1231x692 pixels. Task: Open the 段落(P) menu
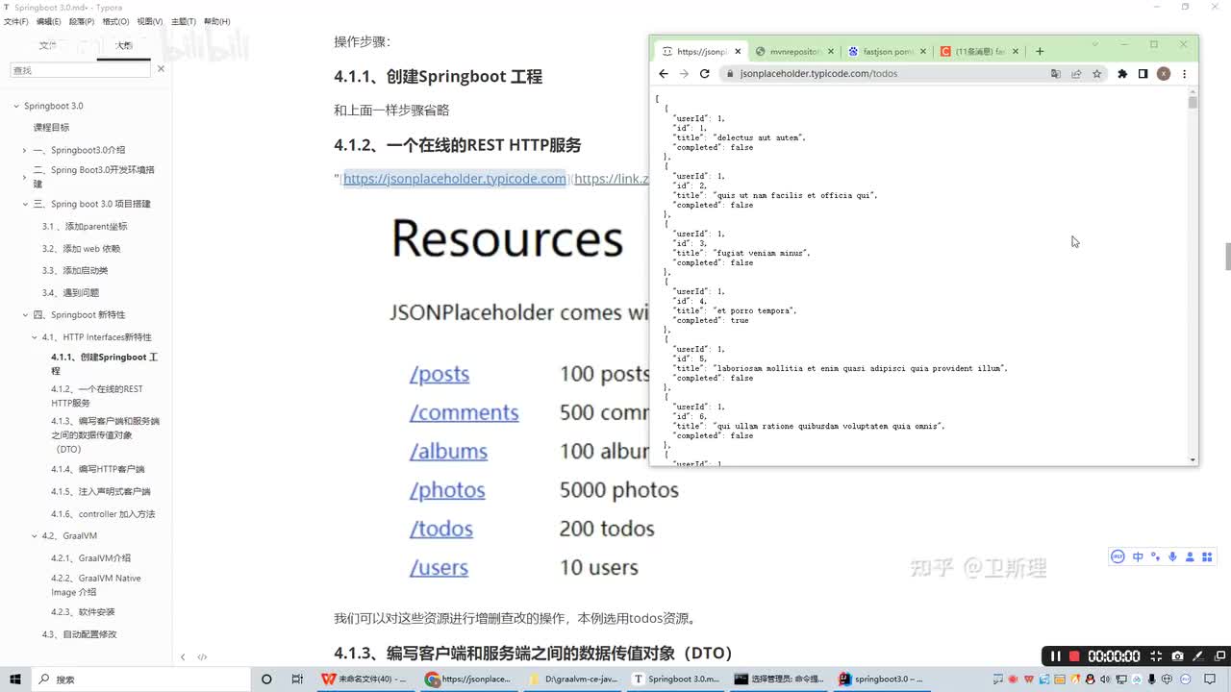(x=81, y=21)
